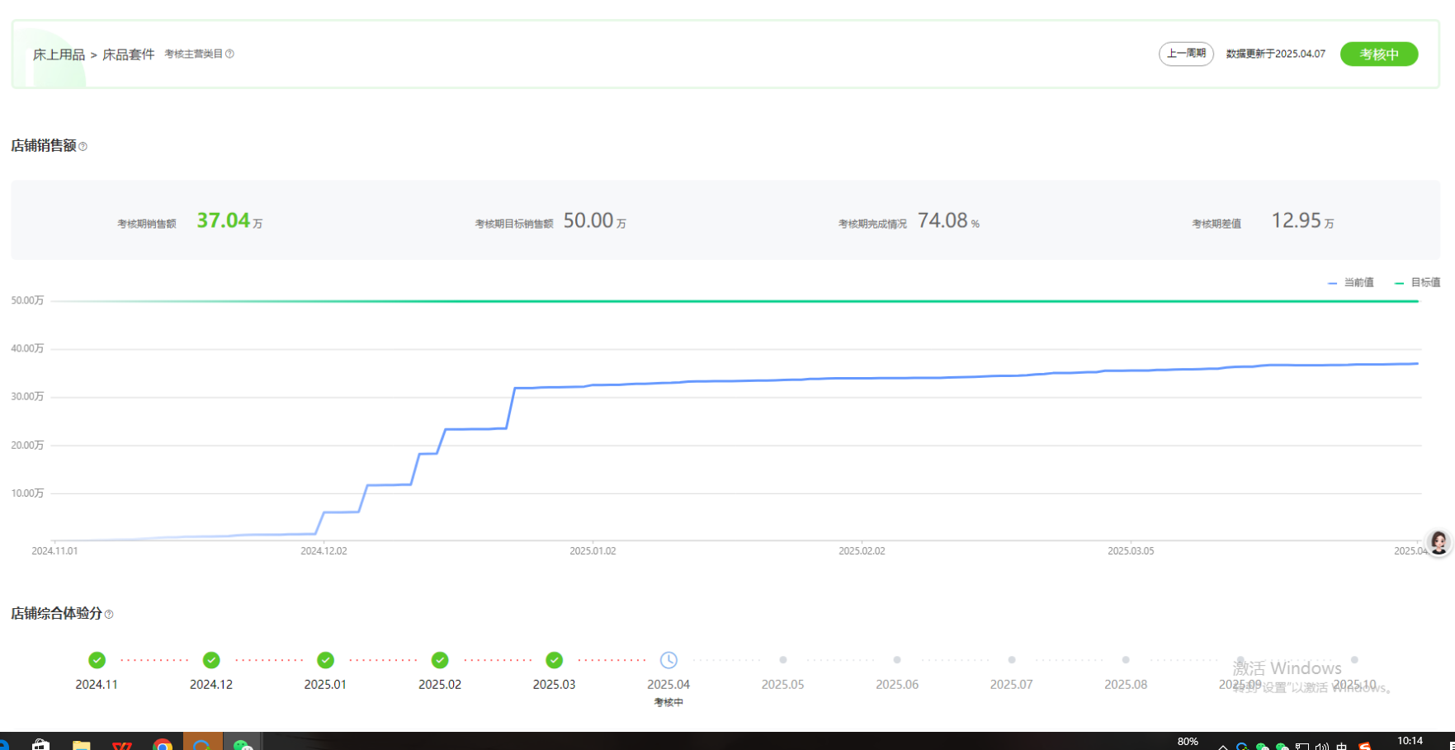
Task: Click the green checkmark for 2024.11
Action: point(97,660)
